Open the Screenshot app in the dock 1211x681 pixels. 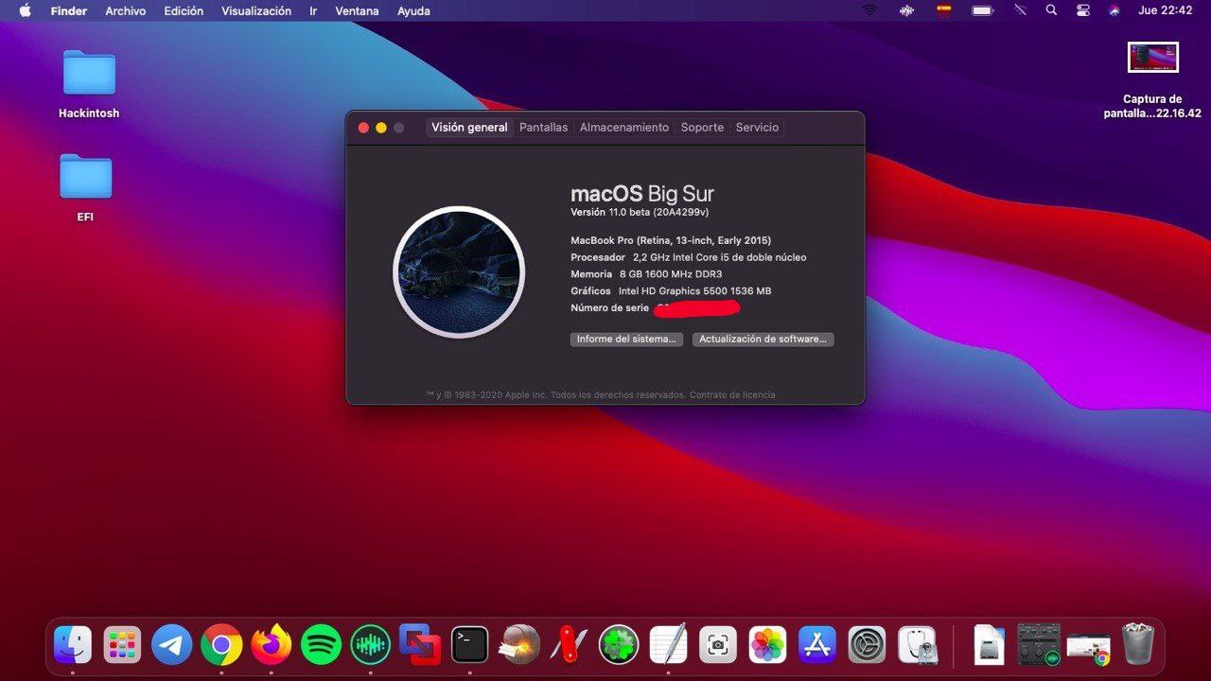click(x=718, y=645)
